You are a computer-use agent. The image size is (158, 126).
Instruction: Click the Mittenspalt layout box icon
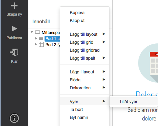(x=38, y=32)
